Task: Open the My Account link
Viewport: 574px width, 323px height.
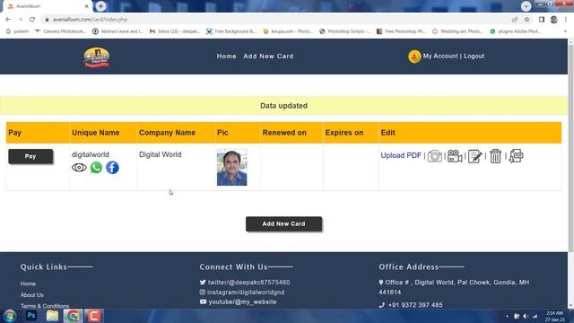Action: coord(440,56)
